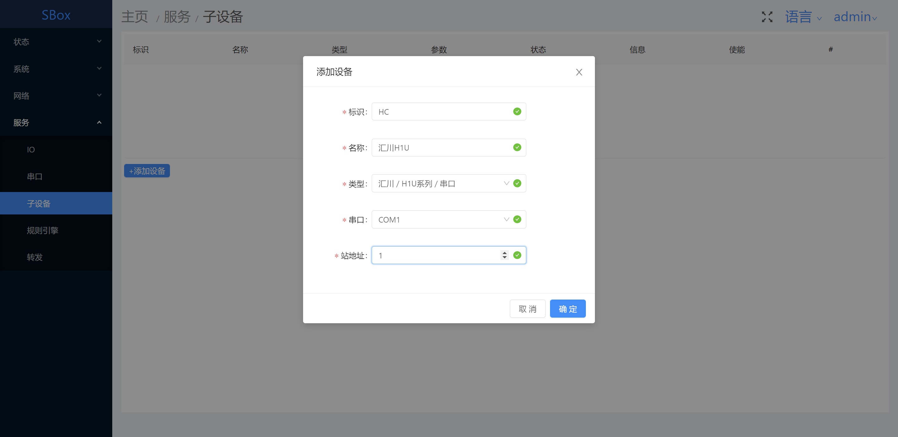Image resolution: width=898 pixels, height=437 pixels.
Task: Open the 串口 sidebar menu item
Action: (x=35, y=176)
